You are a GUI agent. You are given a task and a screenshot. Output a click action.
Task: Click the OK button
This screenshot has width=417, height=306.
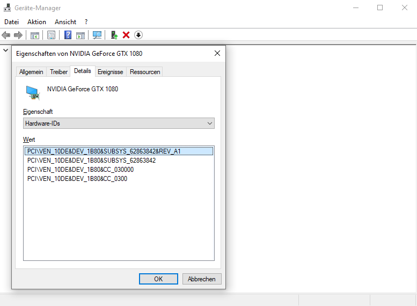pyautogui.click(x=158, y=279)
